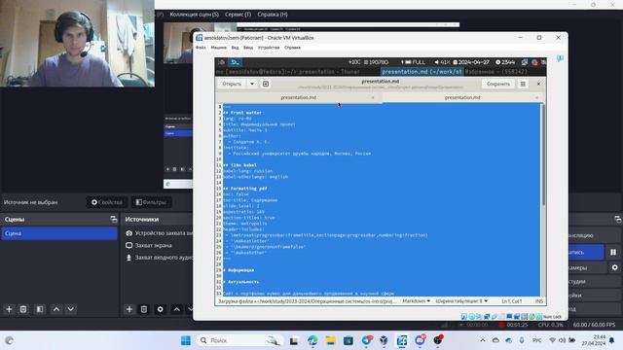This screenshot has height=350, width=623.
Task: Click the webcam preview in OBS
Action: (x=77, y=43)
